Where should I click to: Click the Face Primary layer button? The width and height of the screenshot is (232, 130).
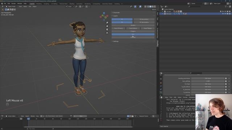point(119,28)
